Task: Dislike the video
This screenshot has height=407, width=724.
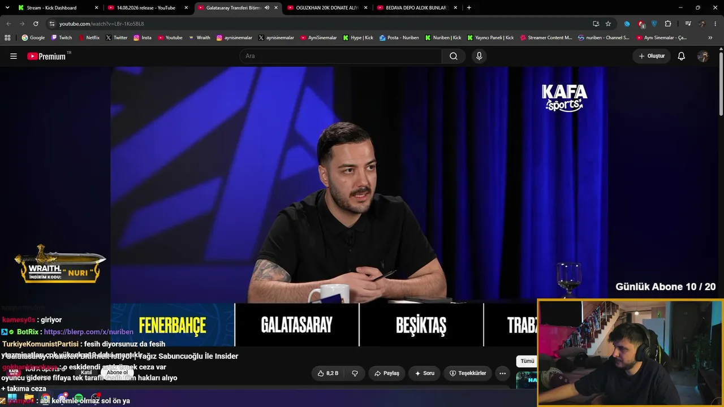Action: coord(355,373)
